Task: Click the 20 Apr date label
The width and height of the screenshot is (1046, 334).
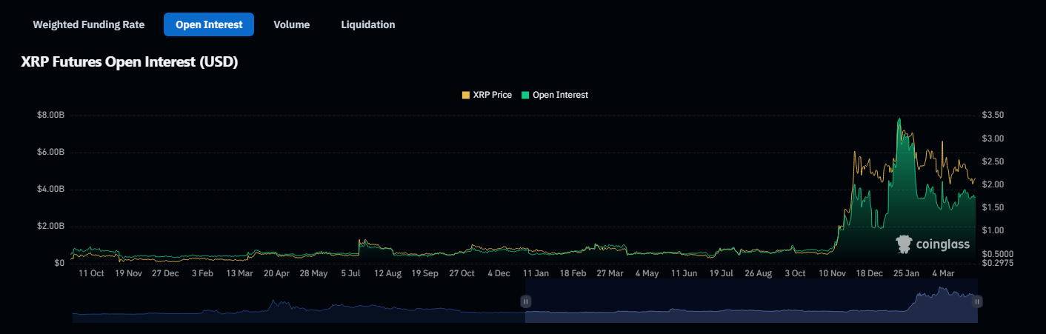Action: coord(276,273)
